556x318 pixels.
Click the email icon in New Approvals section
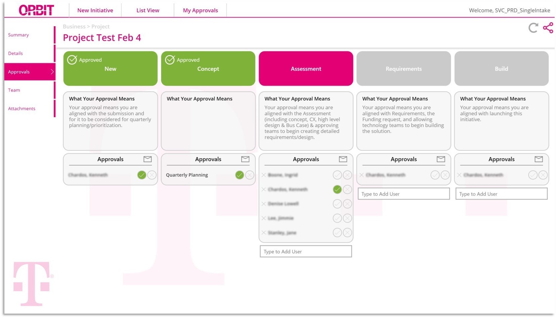[x=147, y=159]
